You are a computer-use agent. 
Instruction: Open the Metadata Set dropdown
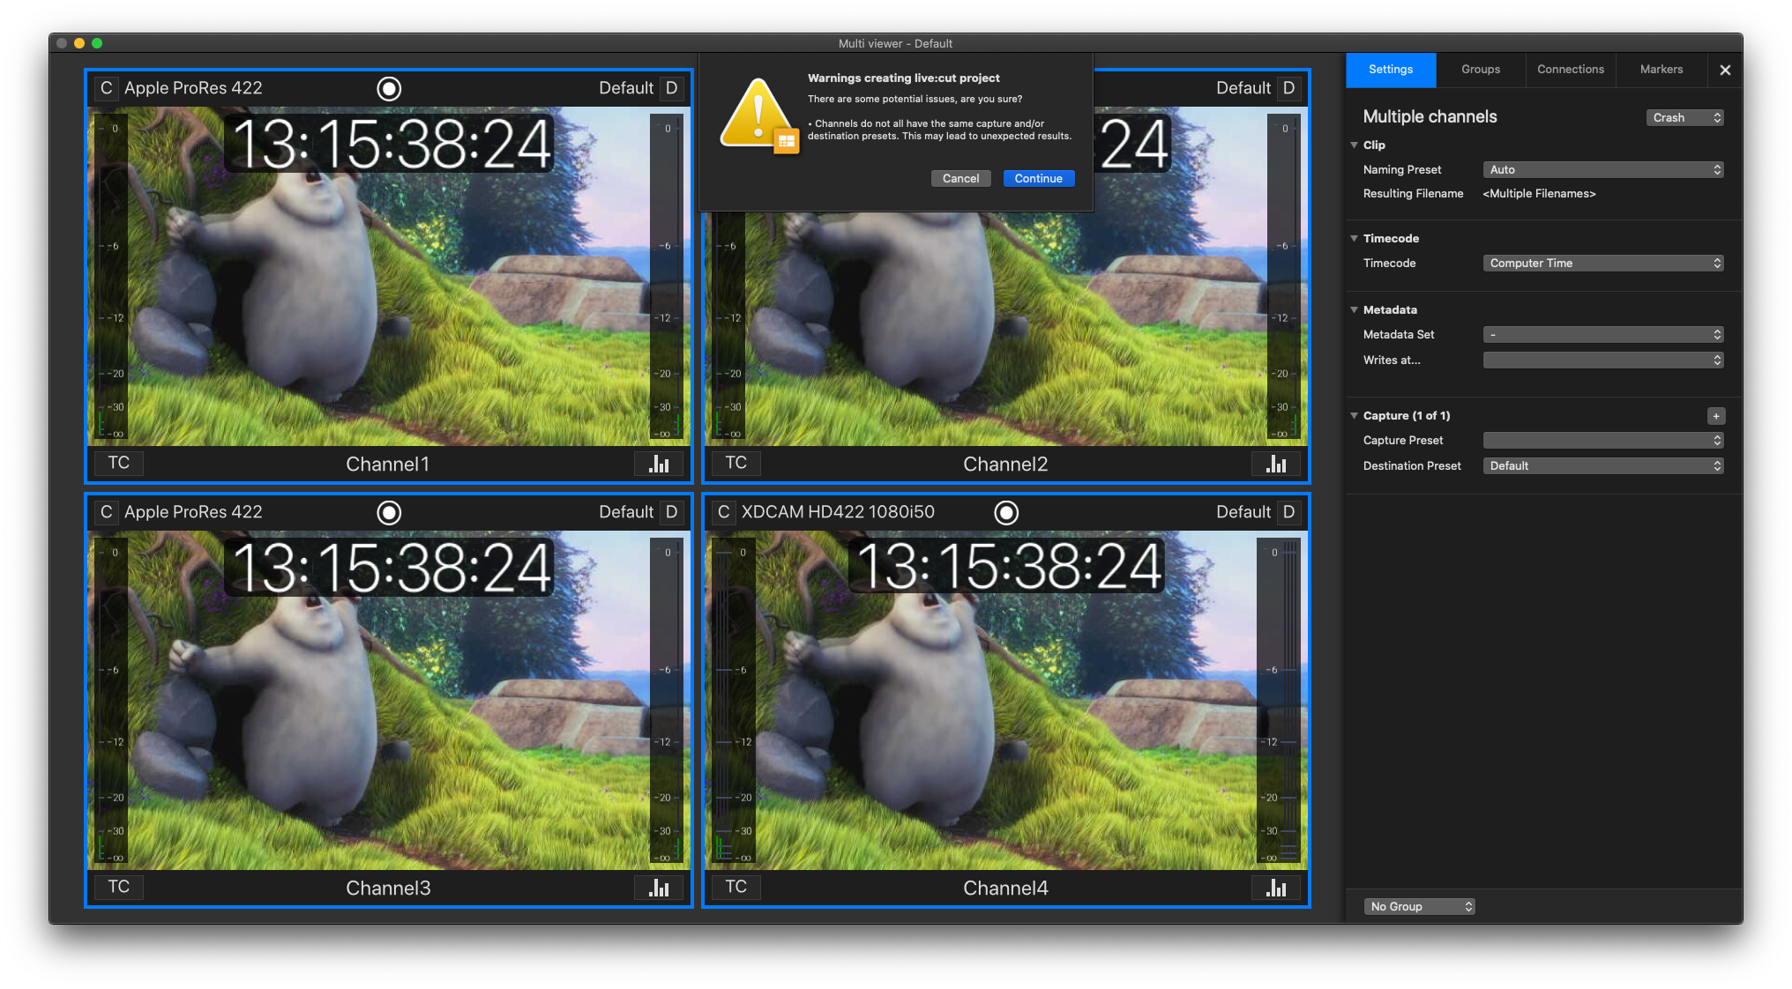pos(1603,335)
